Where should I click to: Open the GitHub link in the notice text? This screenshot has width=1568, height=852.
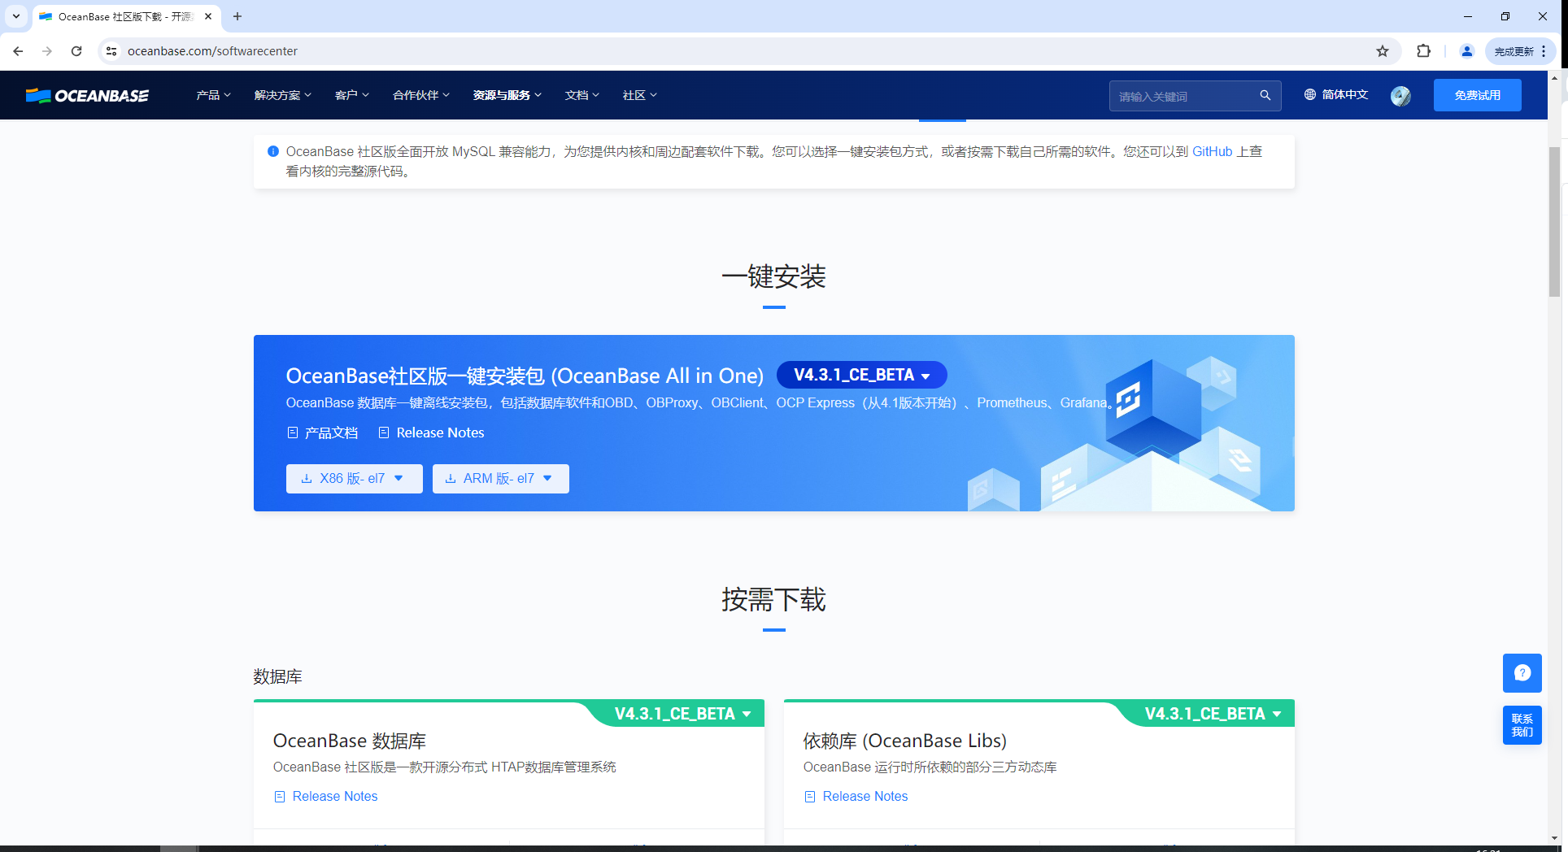click(1211, 151)
